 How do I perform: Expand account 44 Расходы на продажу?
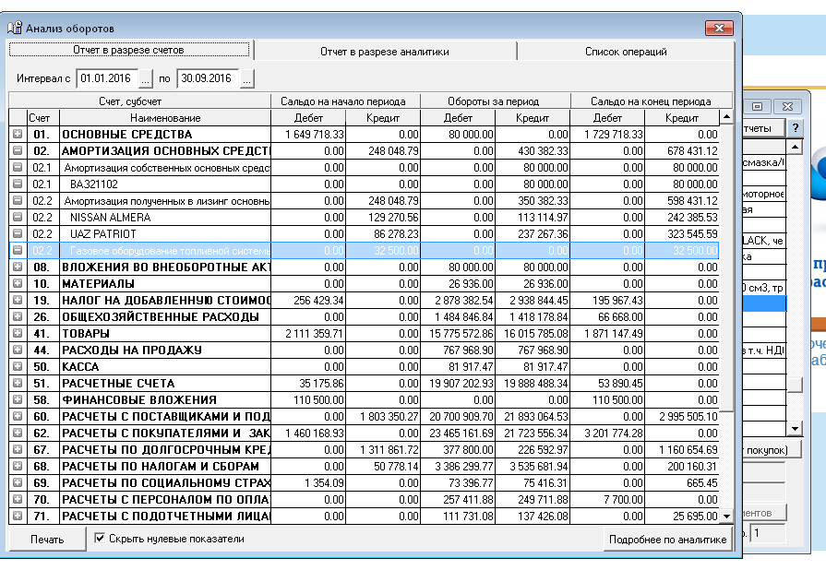18,350
